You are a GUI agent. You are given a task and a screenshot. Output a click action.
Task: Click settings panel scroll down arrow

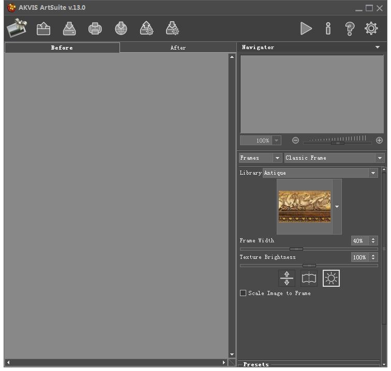(384, 364)
